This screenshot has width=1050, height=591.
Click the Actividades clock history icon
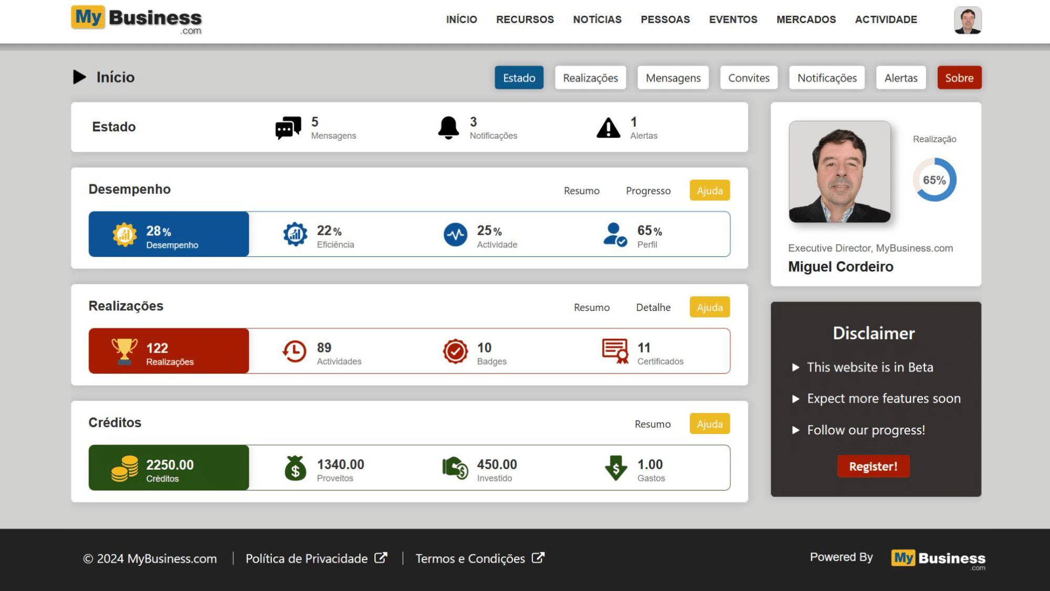(x=295, y=351)
